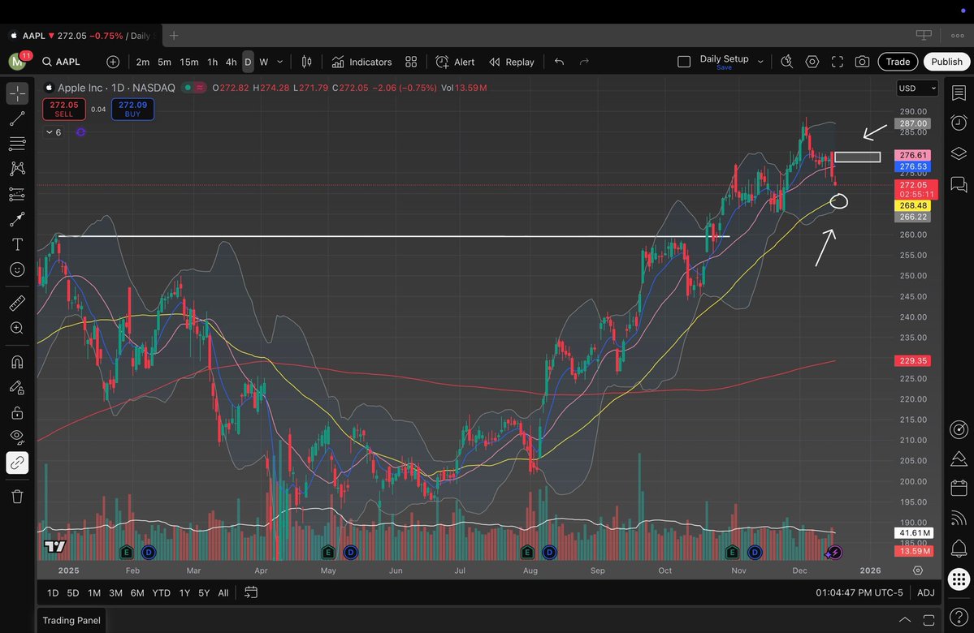Select the ruler measure tool
Viewport: 974px width, 633px height.
click(17, 303)
